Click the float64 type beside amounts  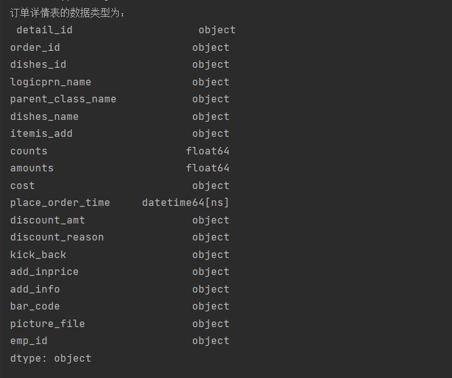point(208,168)
